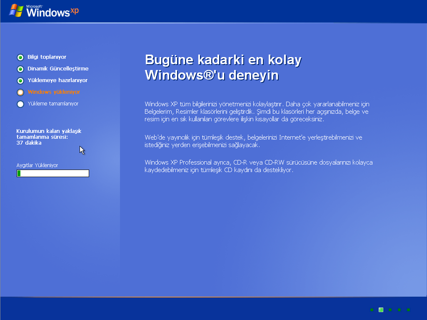Viewport: 427px width, 320px height.
Task: Click the green bullet beside Bilgi toplanıyor
Action: point(20,57)
